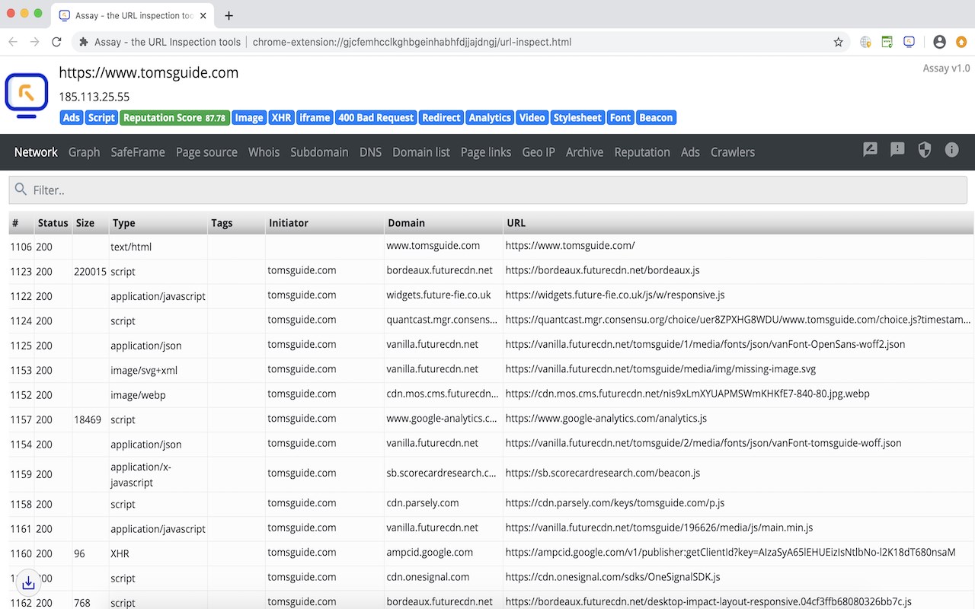Toggle the Stylesheet tag filter

click(577, 118)
